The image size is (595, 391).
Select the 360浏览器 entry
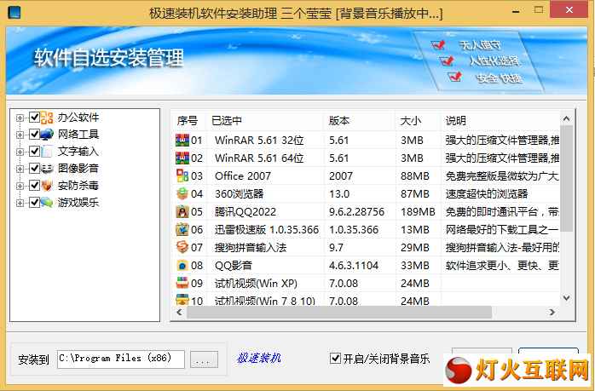coord(239,193)
